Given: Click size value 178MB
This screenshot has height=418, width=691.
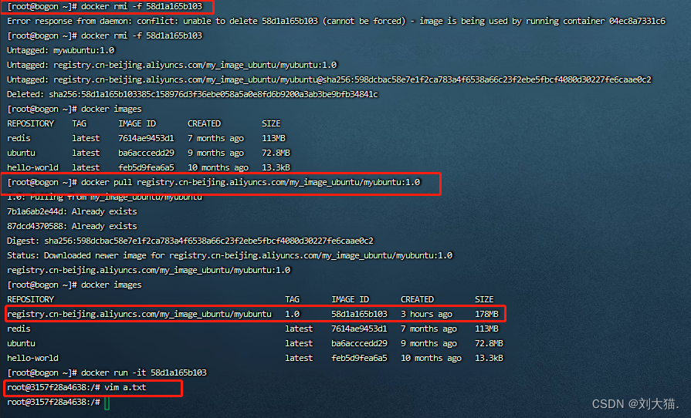Looking at the screenshot, I should 486,314.
